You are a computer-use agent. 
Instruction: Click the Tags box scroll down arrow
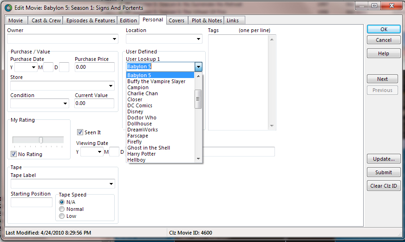pyautogui.click(x=272, y=126)
